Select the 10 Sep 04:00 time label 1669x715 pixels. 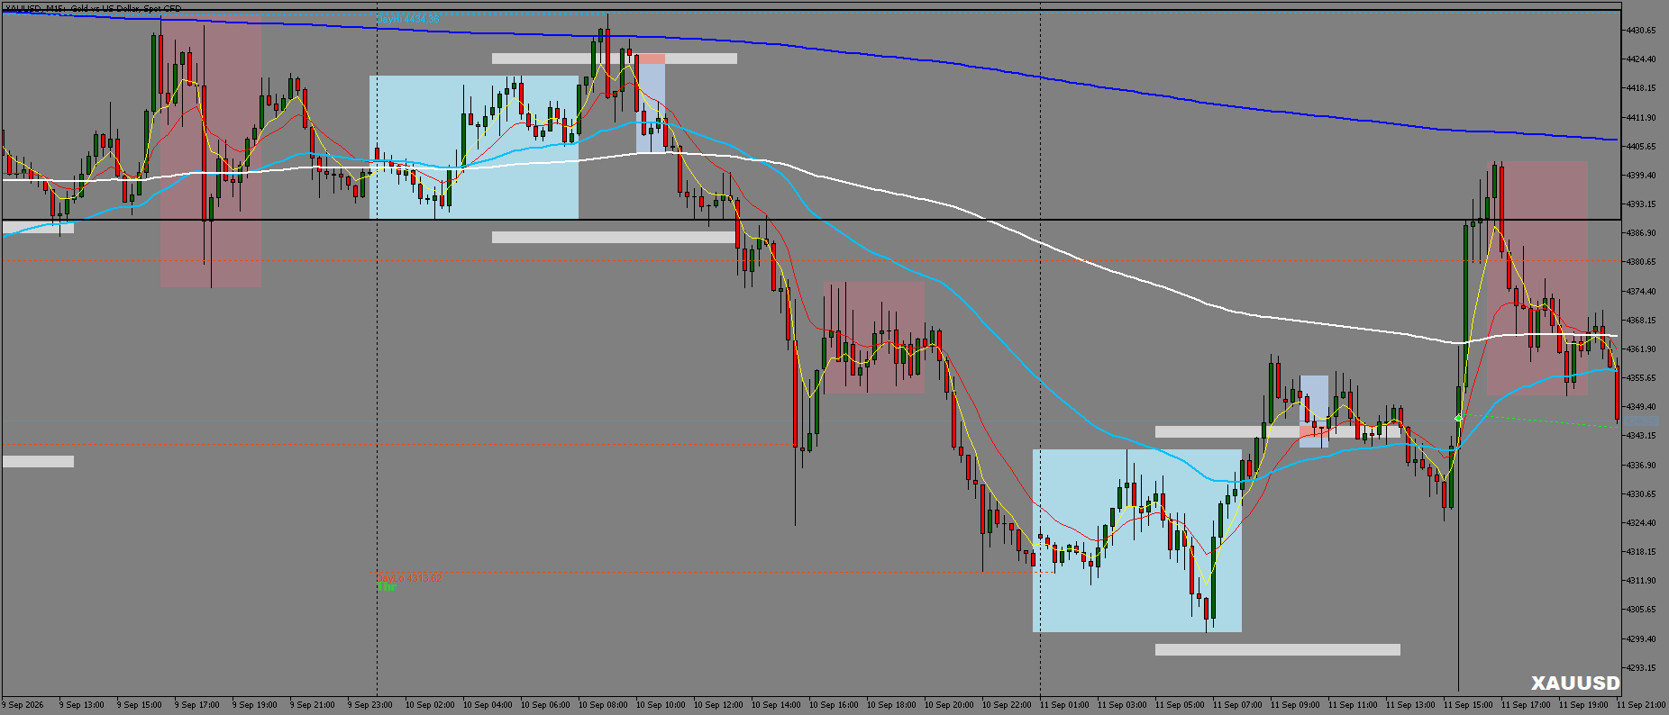pyautogui.click(x=488, y=705)
